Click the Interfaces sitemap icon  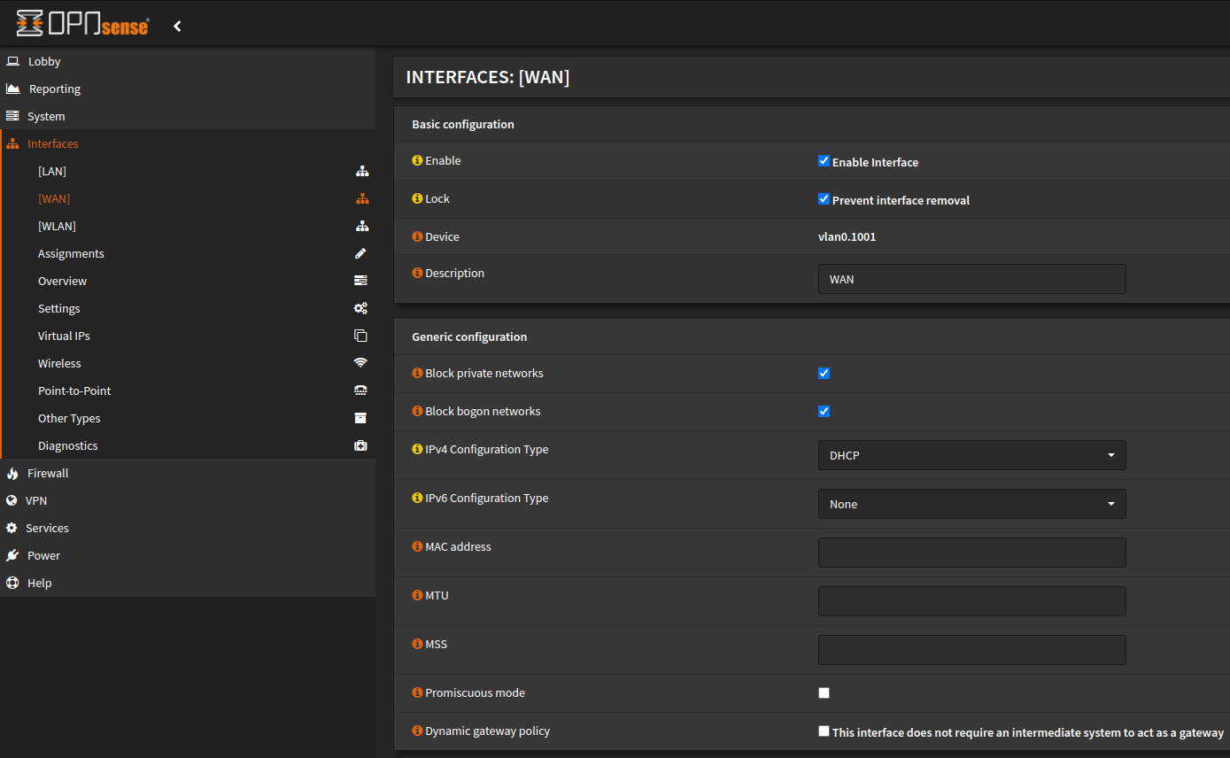[12, 143]
